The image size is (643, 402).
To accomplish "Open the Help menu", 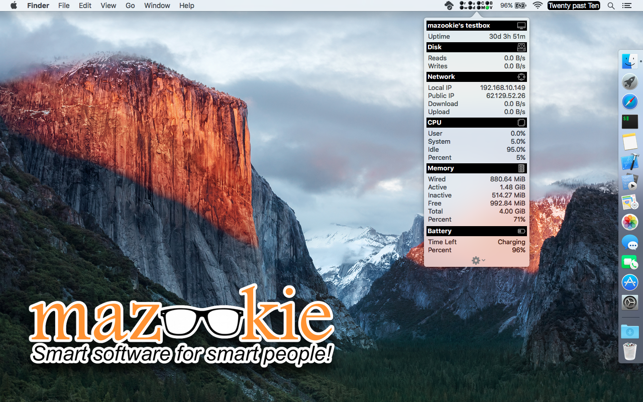I will click(x=187, y=6).
